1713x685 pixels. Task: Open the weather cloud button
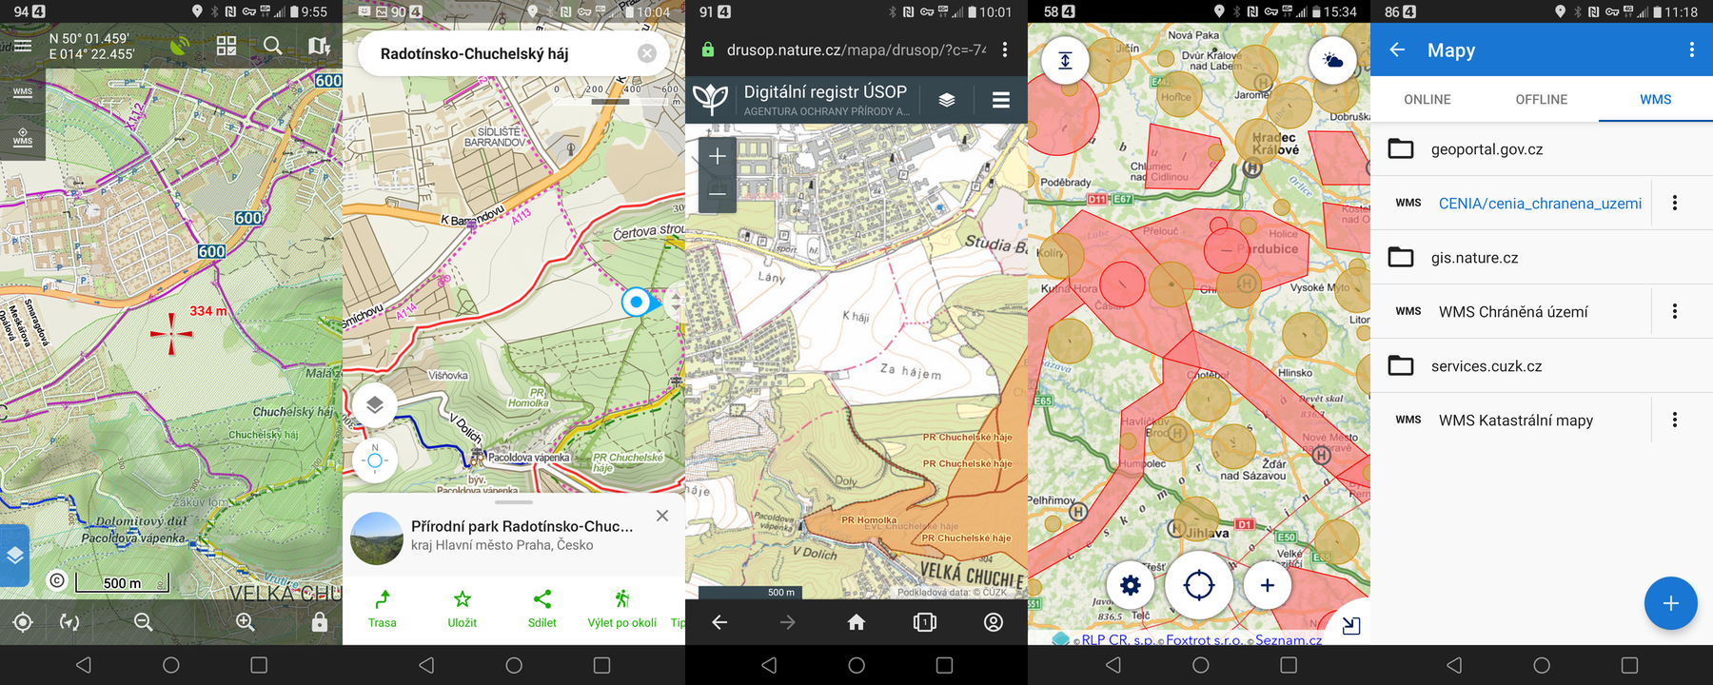tap(1332, 61)
